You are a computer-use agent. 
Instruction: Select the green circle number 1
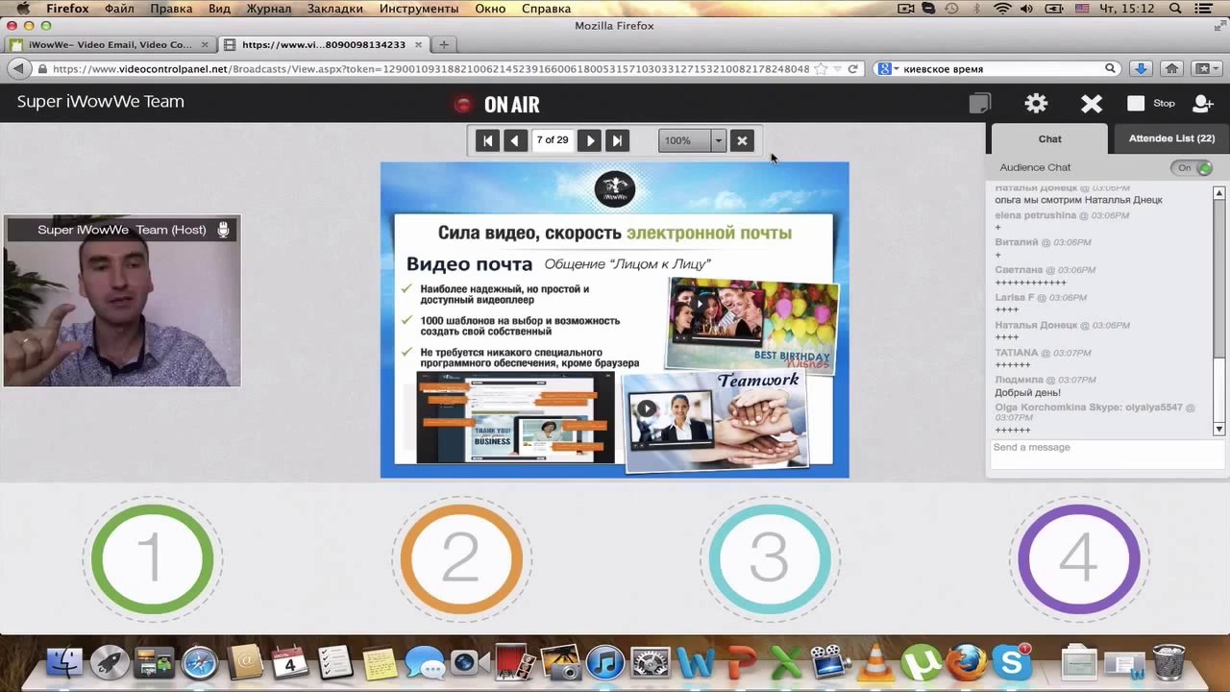pyautogui.click(x=152, y=559)
